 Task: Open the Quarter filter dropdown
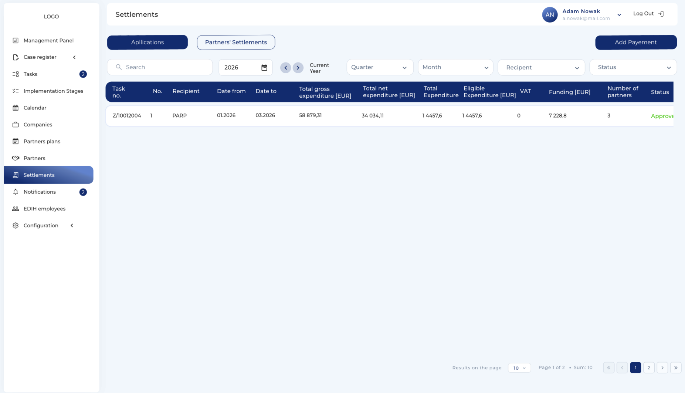coord(380,67)
